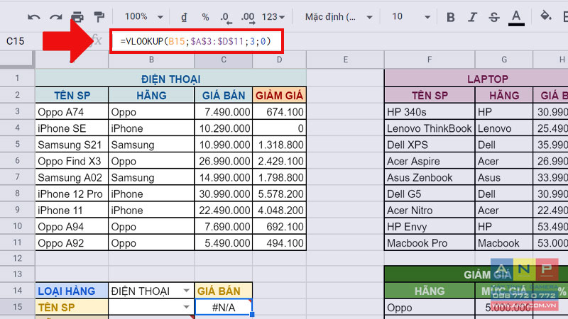This screenshot has height=319, width=568.
Task: Toggle strikethrough formatting
Action: pyautogui.click(x=494, y=17)
